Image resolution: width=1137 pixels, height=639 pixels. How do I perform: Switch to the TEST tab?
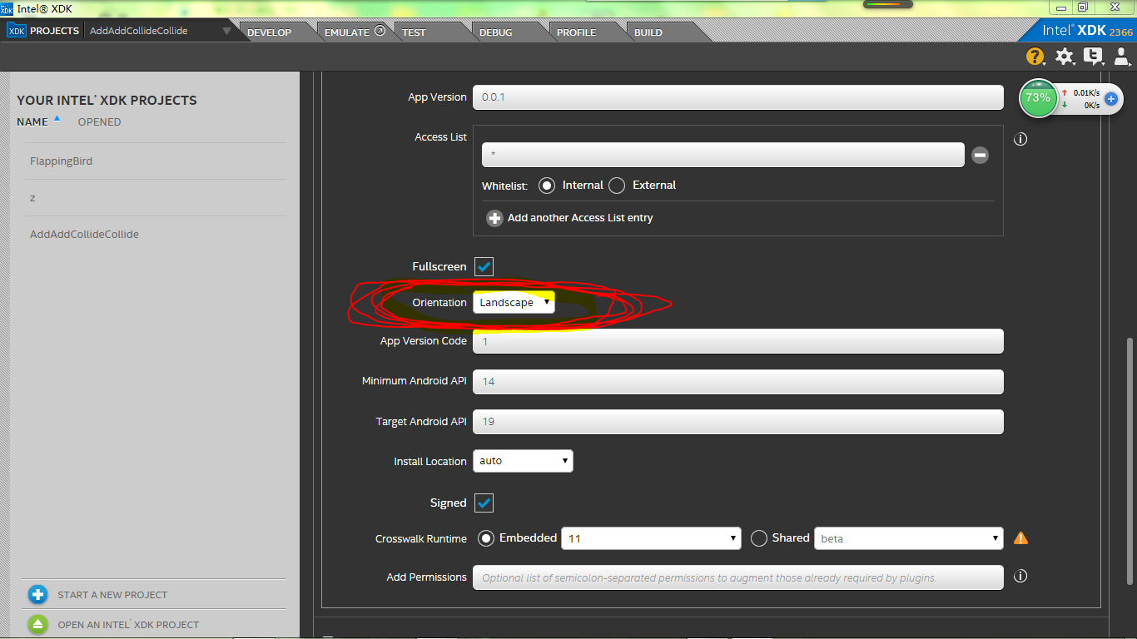point(414,32)
